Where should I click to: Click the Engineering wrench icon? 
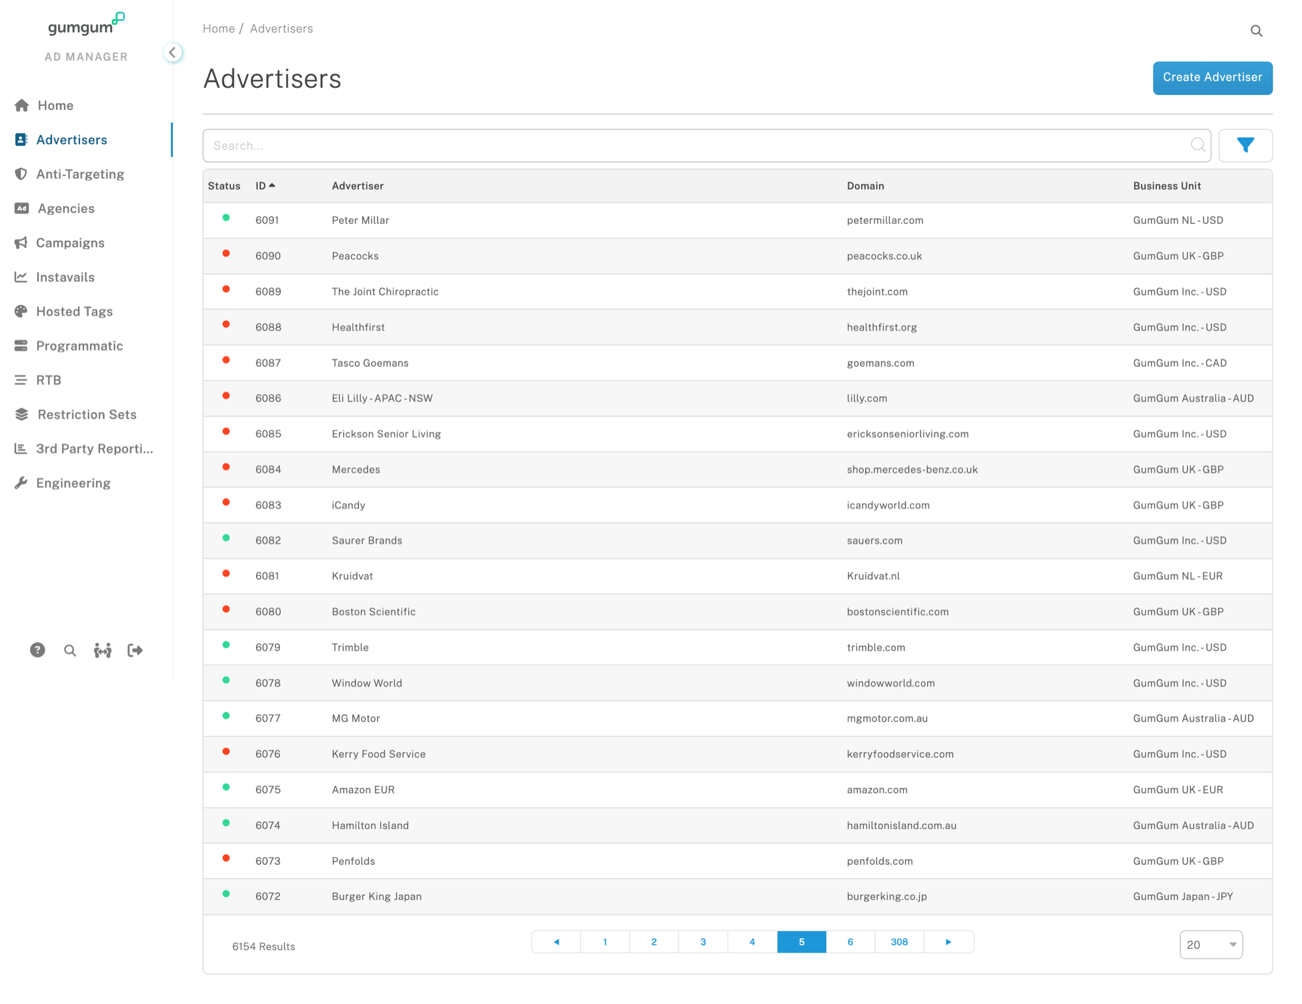click(21, 483)
